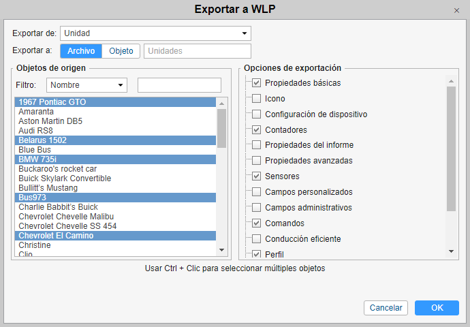Uncheck Propiedades básicas option
The image size is (470, 327).
tap(256, 82)
